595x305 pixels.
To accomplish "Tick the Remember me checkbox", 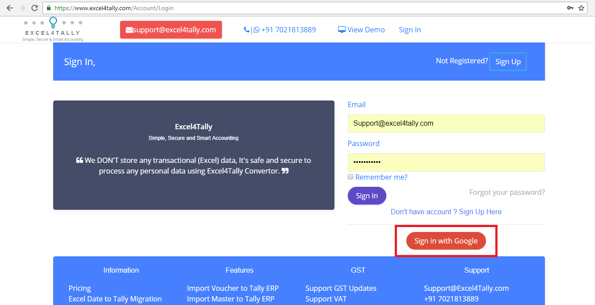I will click(350, 177).
